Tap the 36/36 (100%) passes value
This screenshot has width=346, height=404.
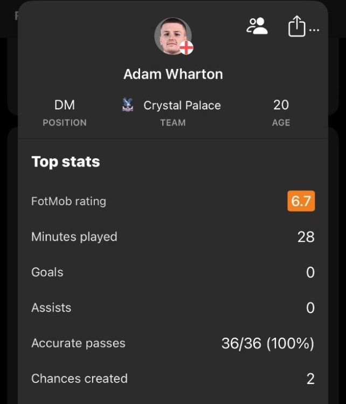[x=267, y=343]
